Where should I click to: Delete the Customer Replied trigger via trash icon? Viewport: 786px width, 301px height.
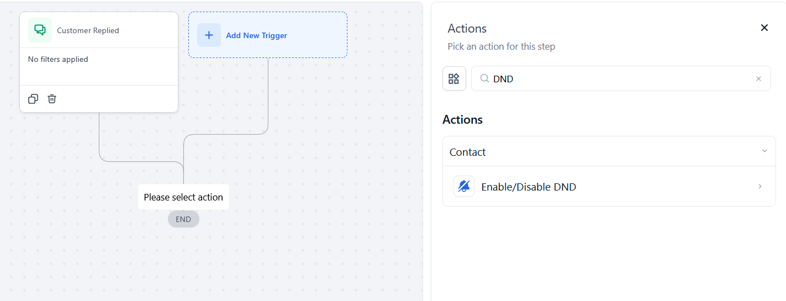(52, 99)
